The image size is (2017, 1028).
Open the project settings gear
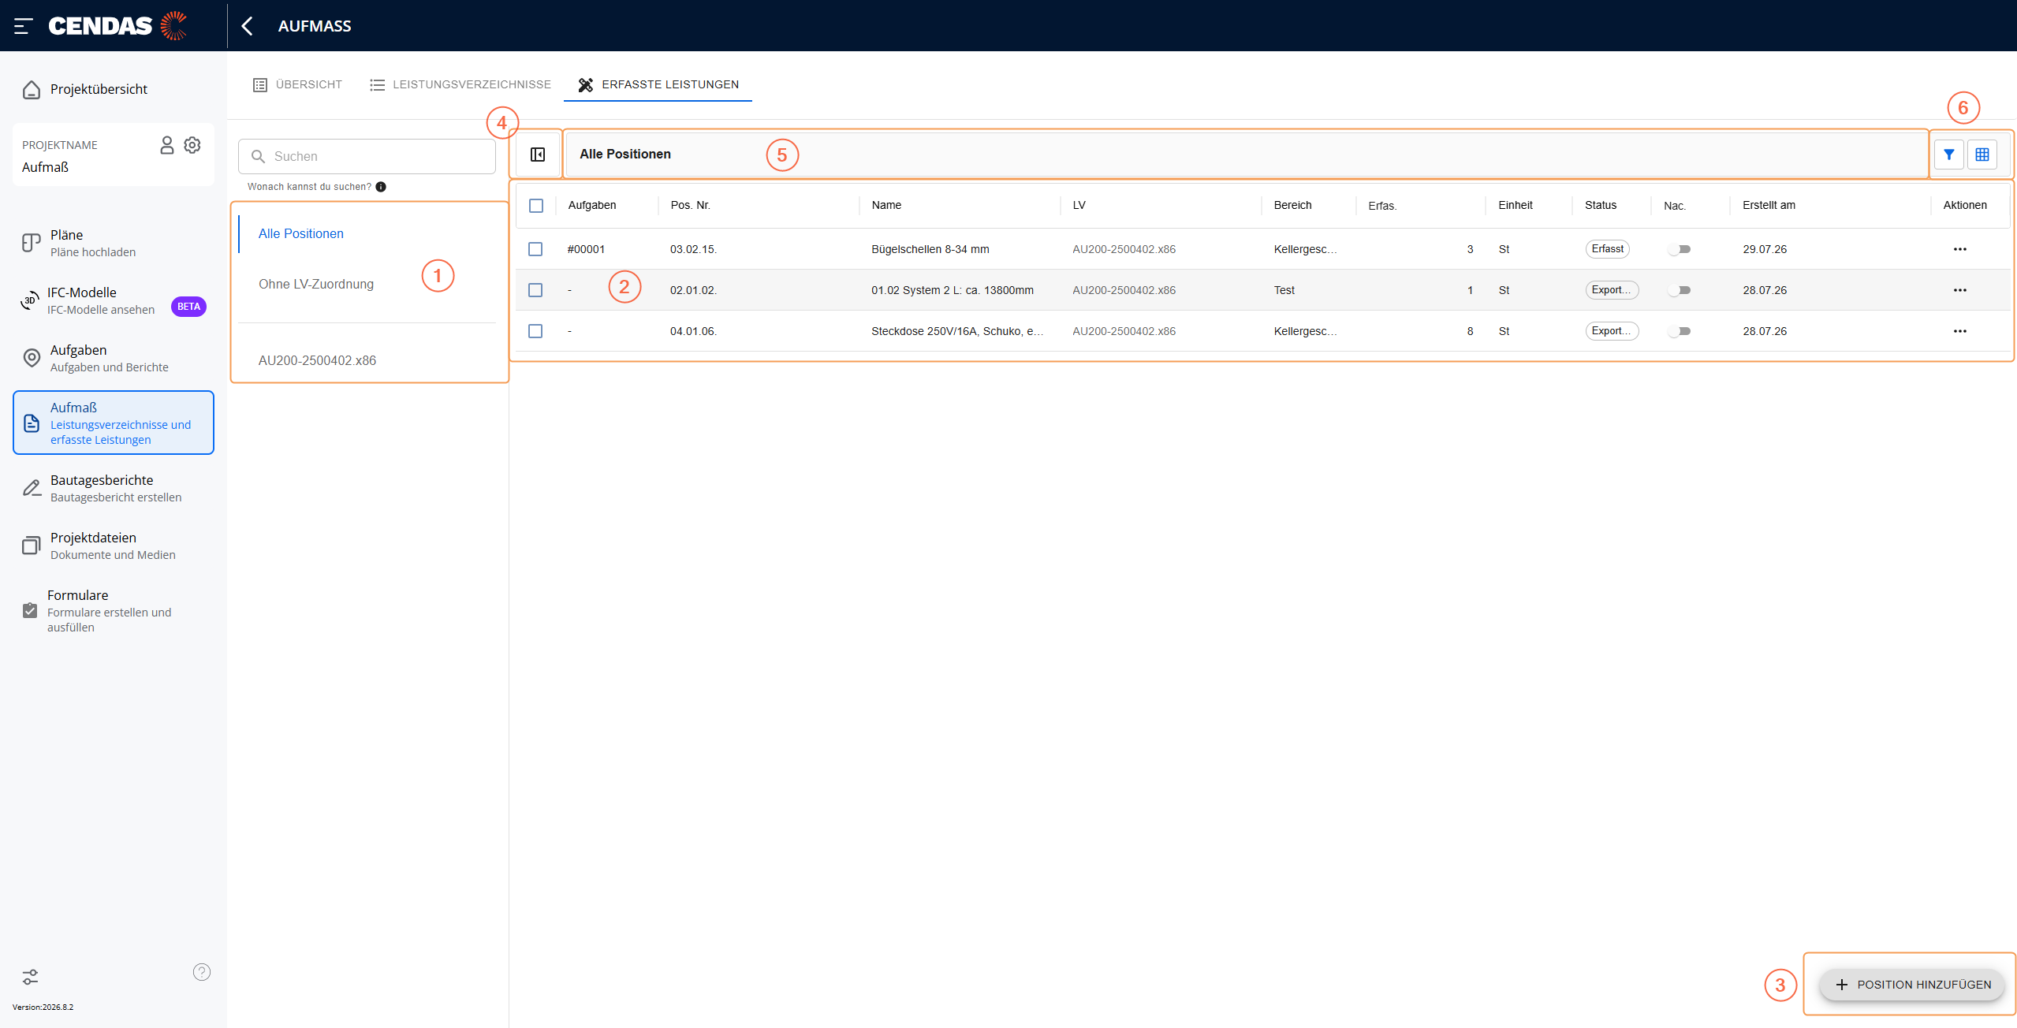192,145
